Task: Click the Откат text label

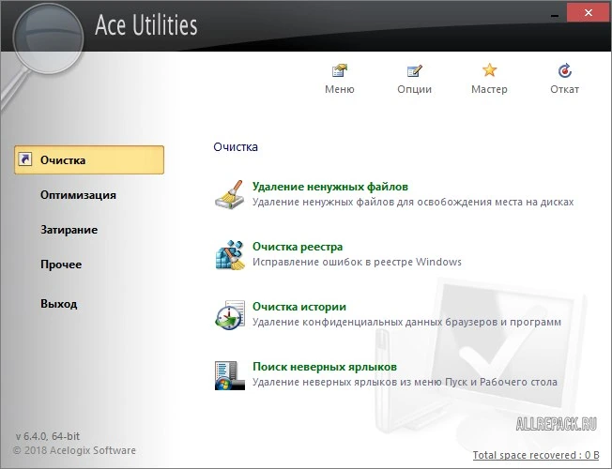Action: 564,89
